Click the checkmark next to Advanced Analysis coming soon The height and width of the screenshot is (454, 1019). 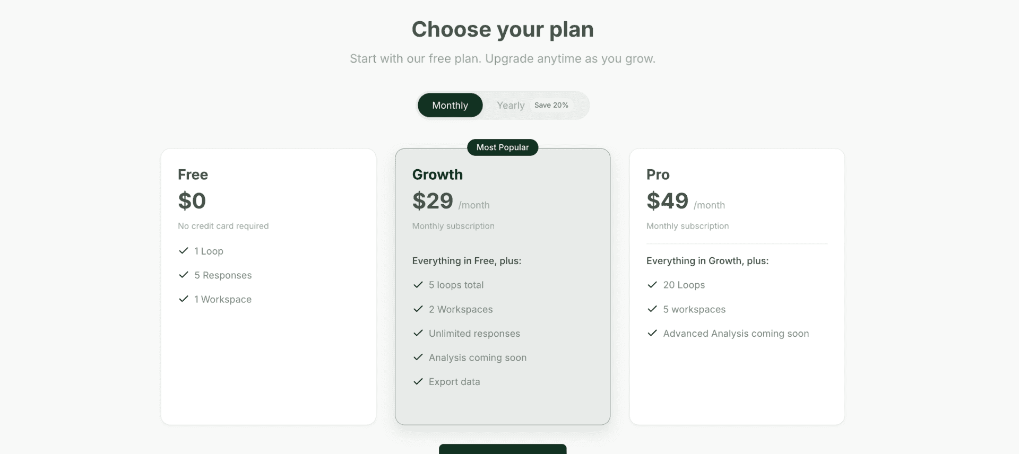[x=652, y=333]
